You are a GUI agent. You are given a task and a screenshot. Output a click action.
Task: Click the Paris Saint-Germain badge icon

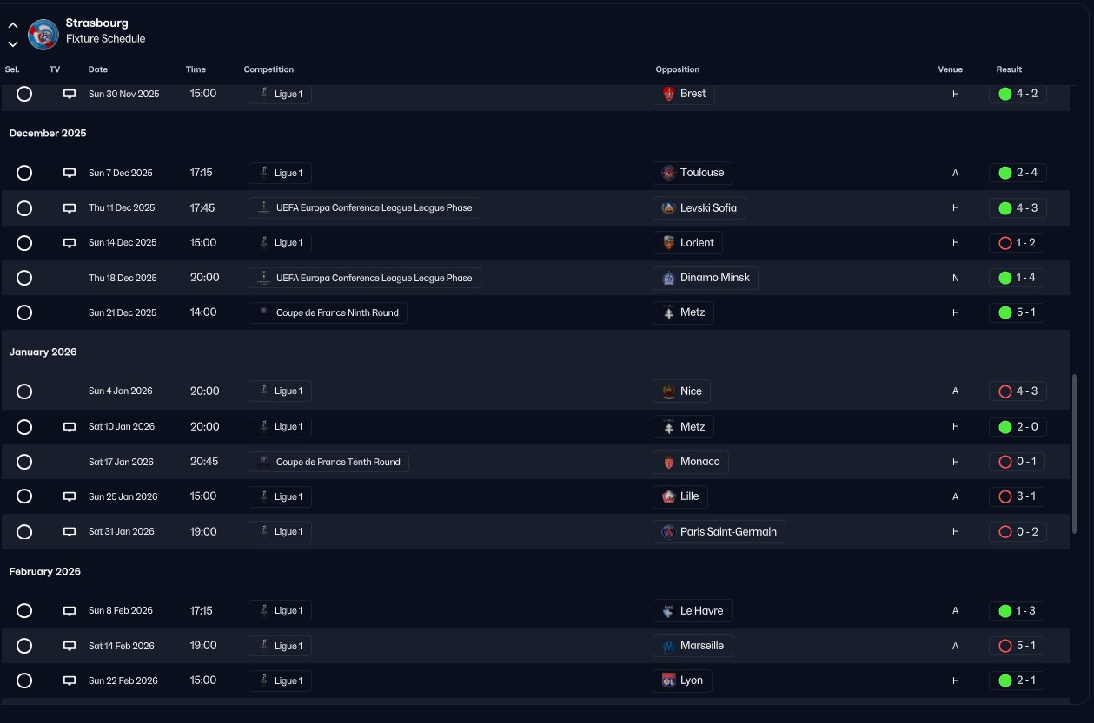[668, 531]
